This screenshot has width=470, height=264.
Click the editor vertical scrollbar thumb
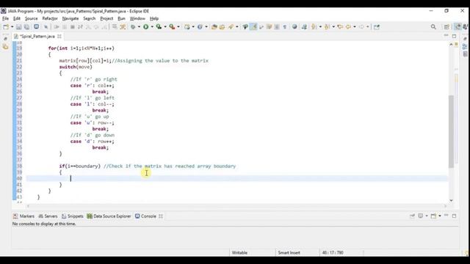(451, 131)
